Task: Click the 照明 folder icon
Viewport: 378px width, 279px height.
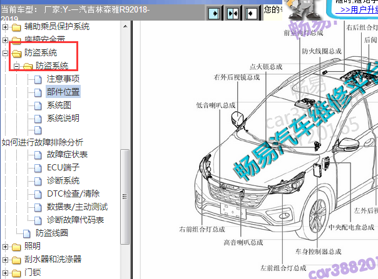Action: [16, 247]
